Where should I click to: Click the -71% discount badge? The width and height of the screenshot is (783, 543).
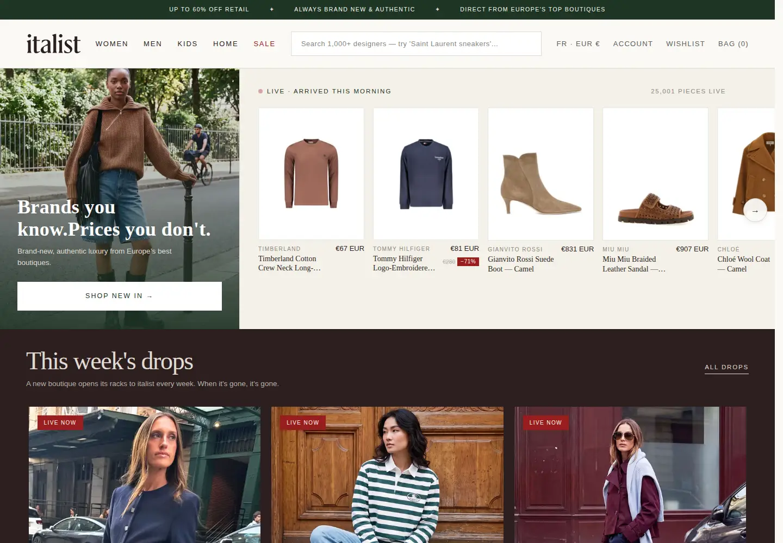(468, 262)
